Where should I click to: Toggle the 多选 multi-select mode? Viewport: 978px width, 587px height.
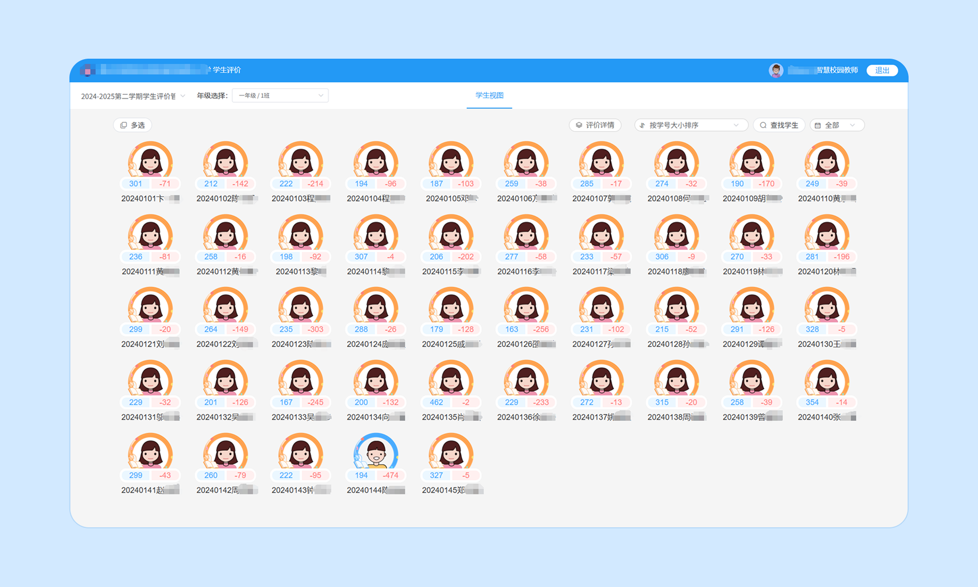click(133, 125)
